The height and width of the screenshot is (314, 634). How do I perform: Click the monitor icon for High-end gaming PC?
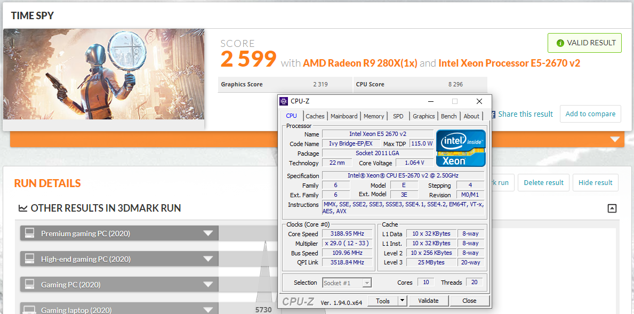click(30, 259)
